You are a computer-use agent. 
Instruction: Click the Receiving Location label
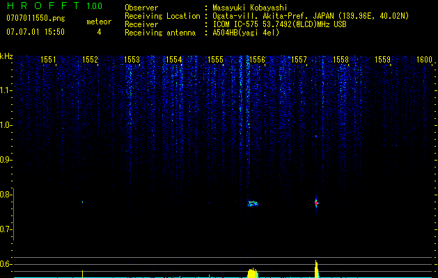point(162,16)
